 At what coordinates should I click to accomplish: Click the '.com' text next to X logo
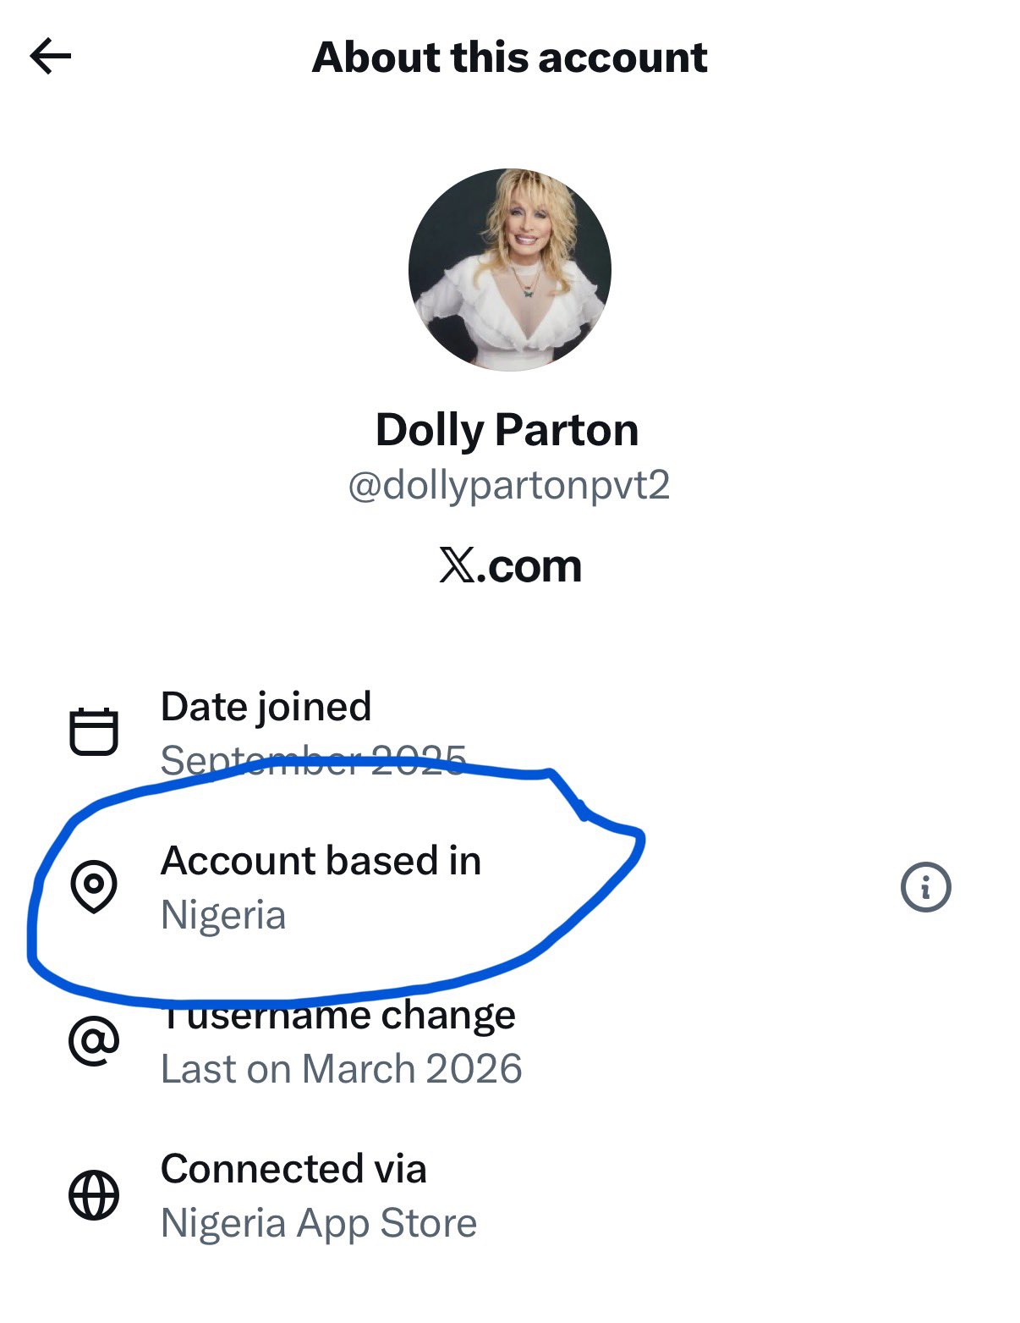pos(529,567)
